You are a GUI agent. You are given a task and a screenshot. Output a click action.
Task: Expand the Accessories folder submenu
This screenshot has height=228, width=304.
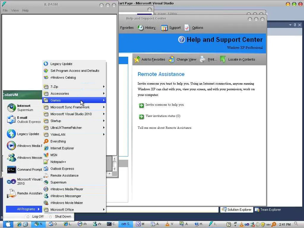tap(74, 94)
